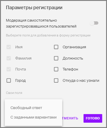The image size is (107, 128).
Task: Click the Параметры регистрации dialog title
Action: coord(34,8)
